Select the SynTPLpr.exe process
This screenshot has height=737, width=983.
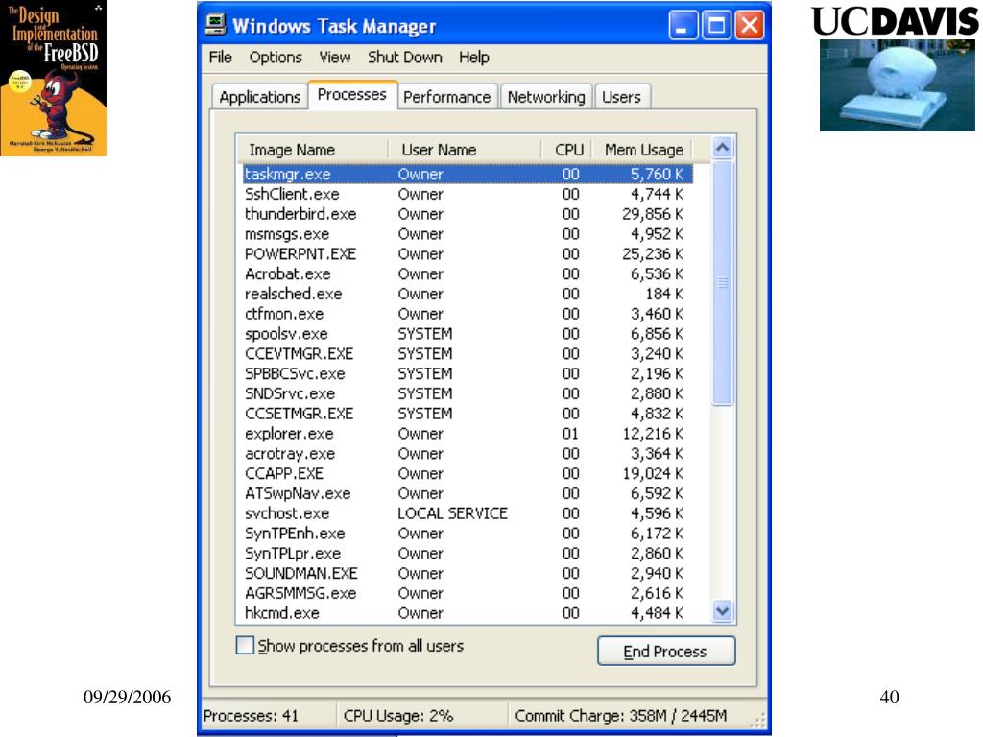(468, 554)
